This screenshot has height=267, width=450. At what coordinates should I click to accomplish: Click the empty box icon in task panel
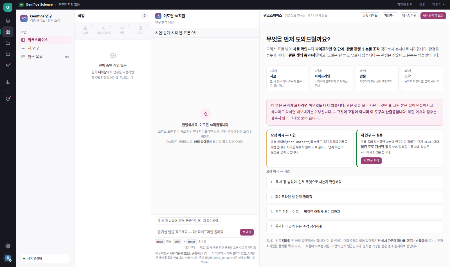pos(113,56)
